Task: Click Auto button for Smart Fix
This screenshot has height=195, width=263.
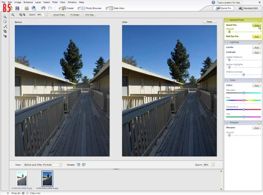Action: [x=257, y=25]
